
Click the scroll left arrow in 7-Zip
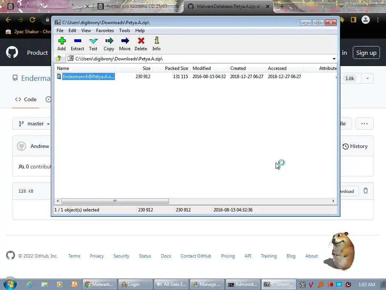pos(58,201)
